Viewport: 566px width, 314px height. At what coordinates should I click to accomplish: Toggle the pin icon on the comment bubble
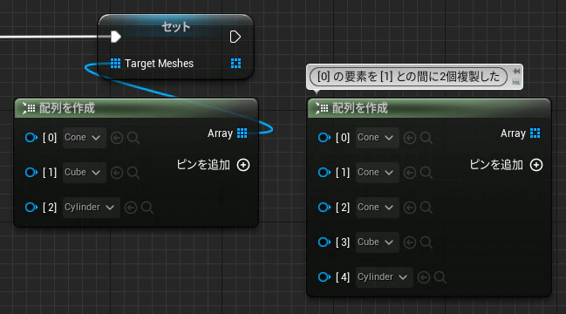click(516, 72)
